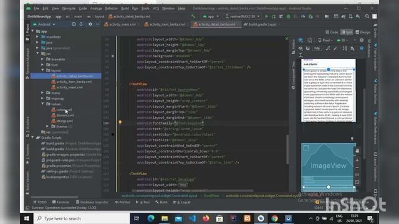Image resolution: width=399 pixels, height=224 pixels.
Task: Open the VCS menu
Action: coord(156,8)
